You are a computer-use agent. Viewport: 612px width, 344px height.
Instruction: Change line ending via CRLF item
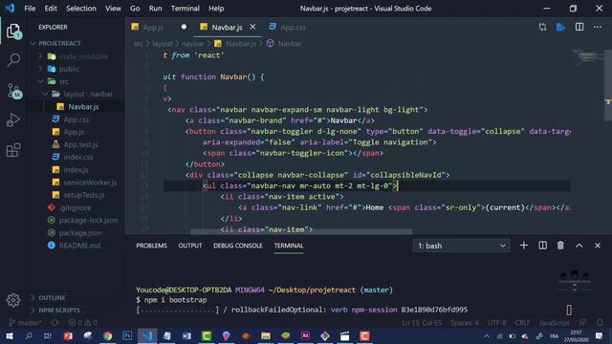point(522,323)
